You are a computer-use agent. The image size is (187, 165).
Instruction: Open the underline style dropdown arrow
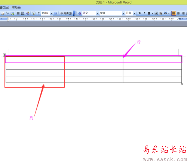152,13
